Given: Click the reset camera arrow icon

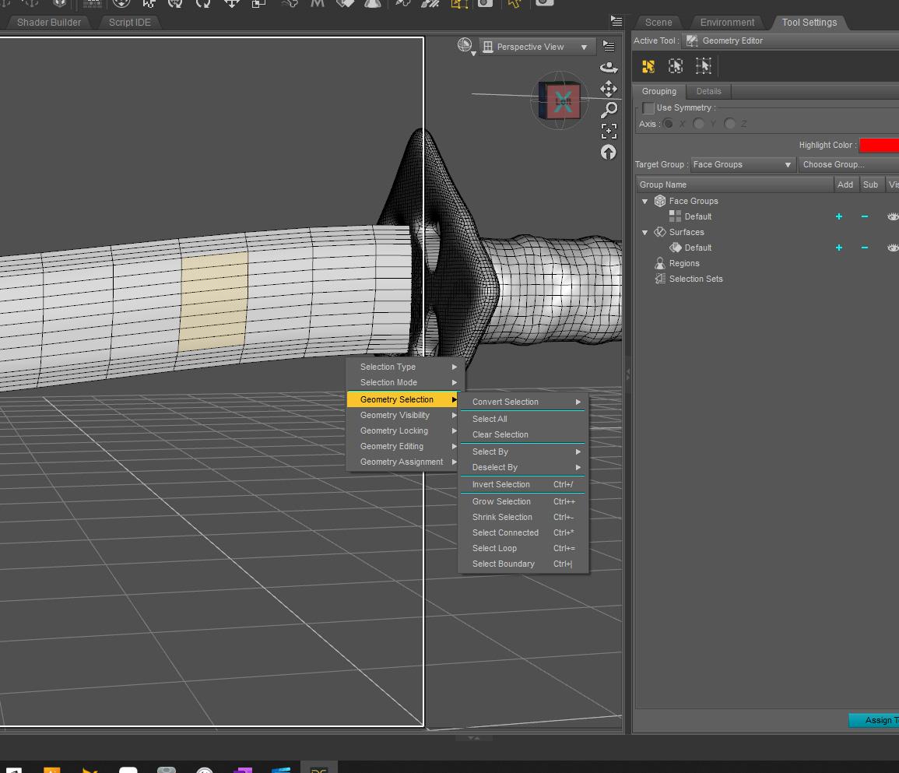Looking at the screenshot, I should (609, 153).
